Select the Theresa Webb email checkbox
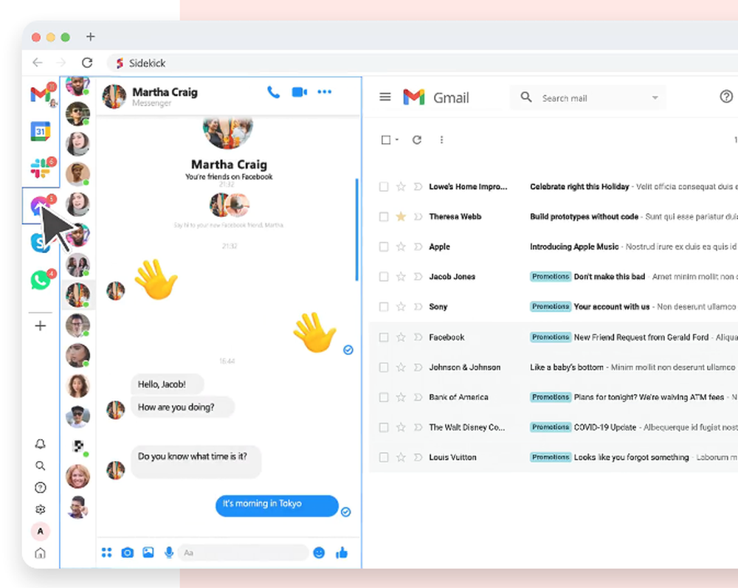The height and width of the screenshot is (588, 738). (x=384, y=217)
